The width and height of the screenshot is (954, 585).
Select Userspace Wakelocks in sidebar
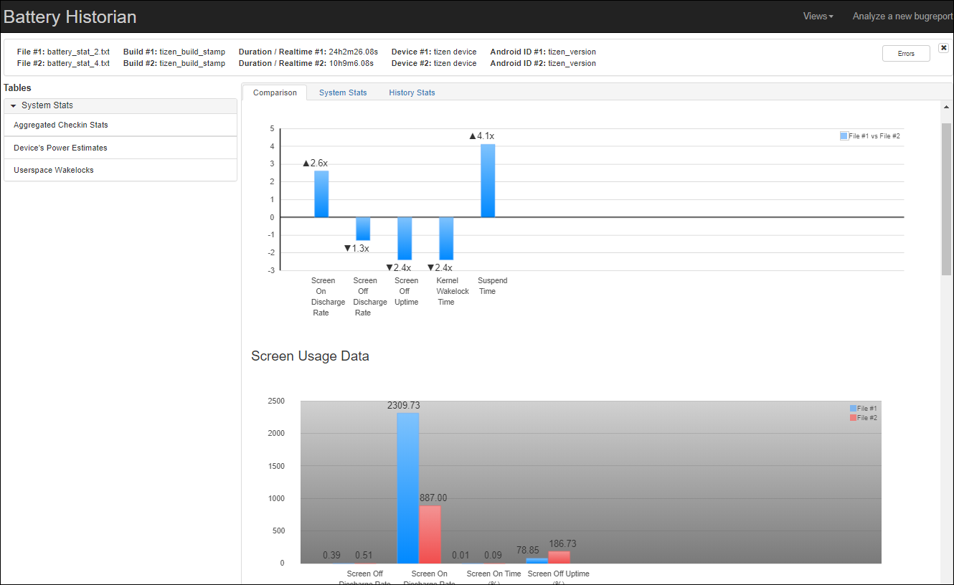pos(54,170)
